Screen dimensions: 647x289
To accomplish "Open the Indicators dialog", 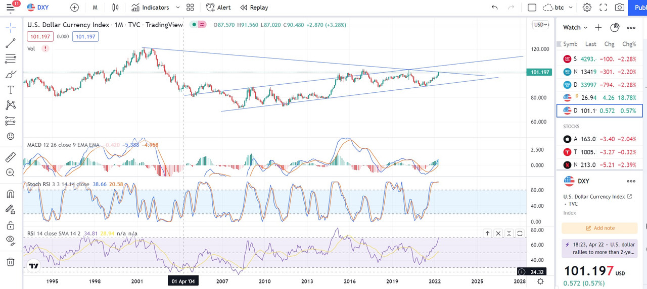I will [151, 8].
